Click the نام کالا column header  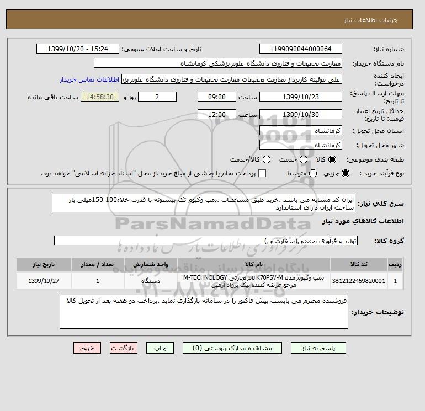pos(254,264)
